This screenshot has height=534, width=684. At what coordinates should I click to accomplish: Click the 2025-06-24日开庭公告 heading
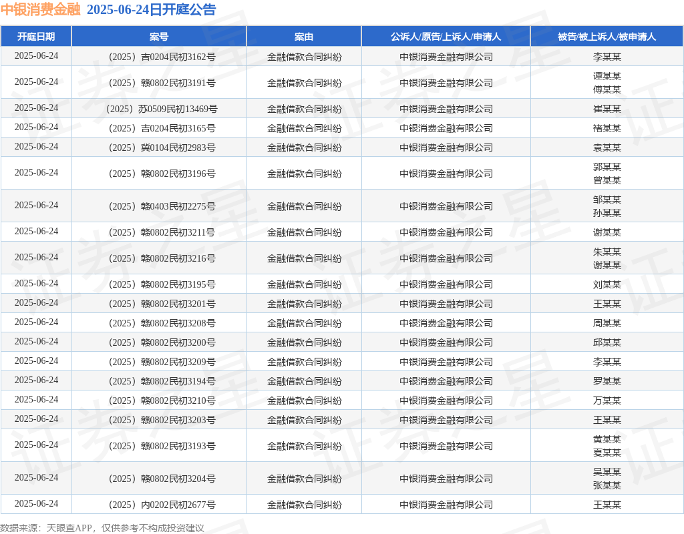click(x=151, y=9)
